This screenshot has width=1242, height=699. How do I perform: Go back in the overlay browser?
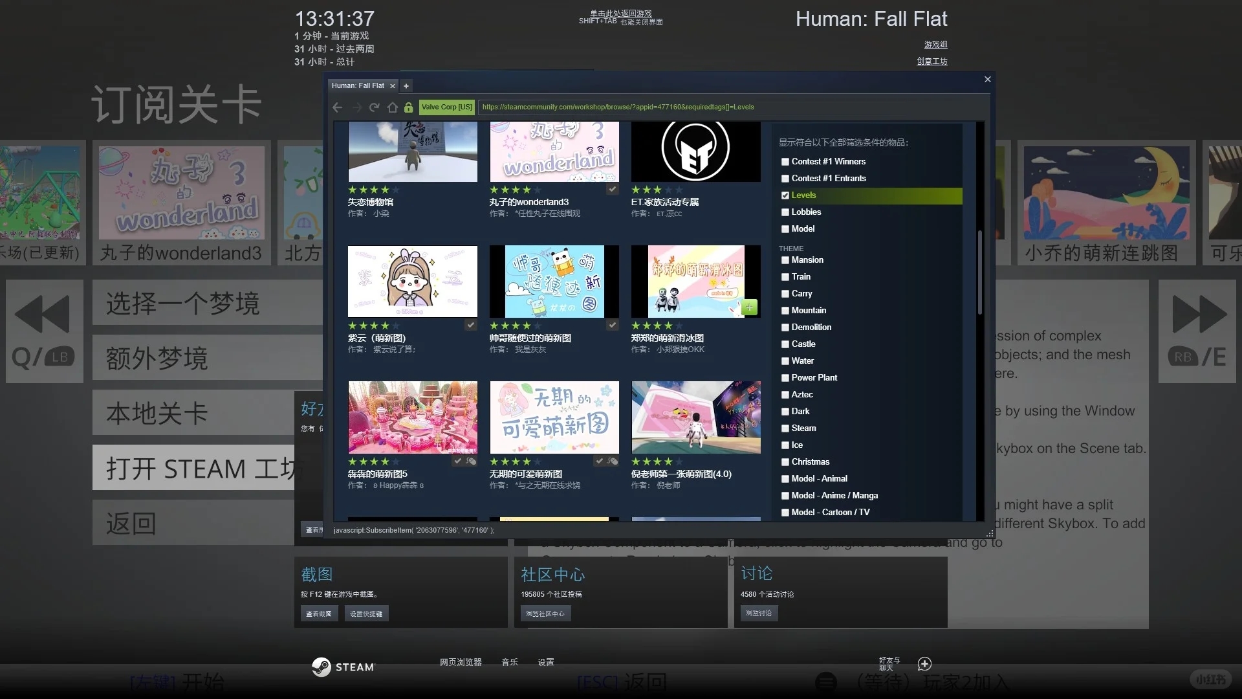point(337,107)
